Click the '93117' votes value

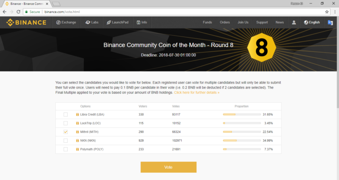coord(176,114)
